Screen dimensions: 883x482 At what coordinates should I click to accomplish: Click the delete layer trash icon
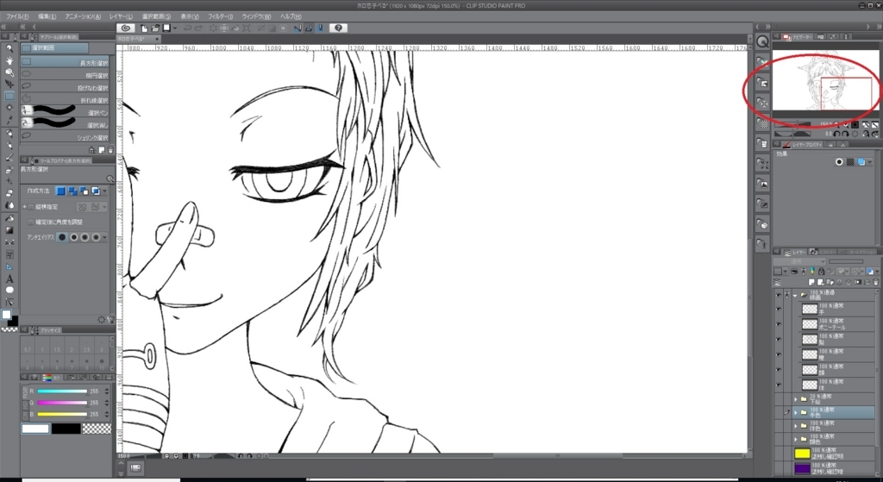click(875, 282)
